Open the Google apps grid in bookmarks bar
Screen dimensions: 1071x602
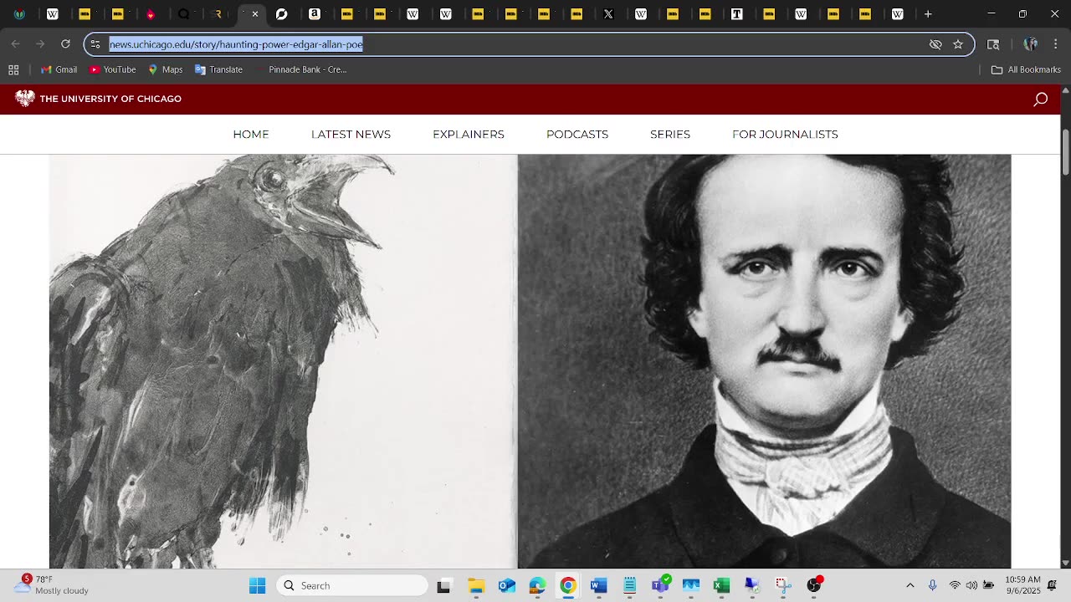click(13, 69)
